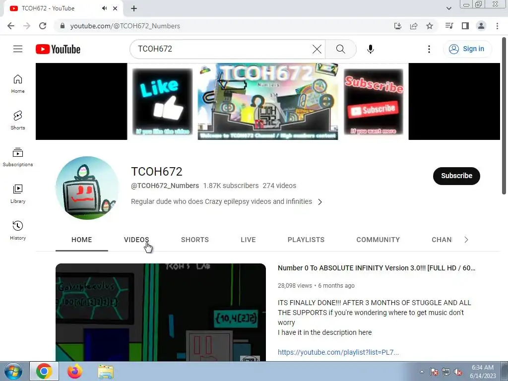Open the network tray icon
The width and height of the screenshot is (508, 381).
pos(446,372)
